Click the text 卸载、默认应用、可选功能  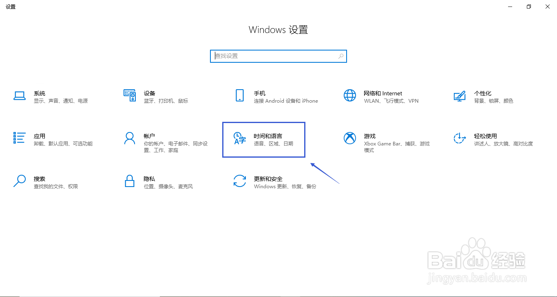(x=63, y=144)
